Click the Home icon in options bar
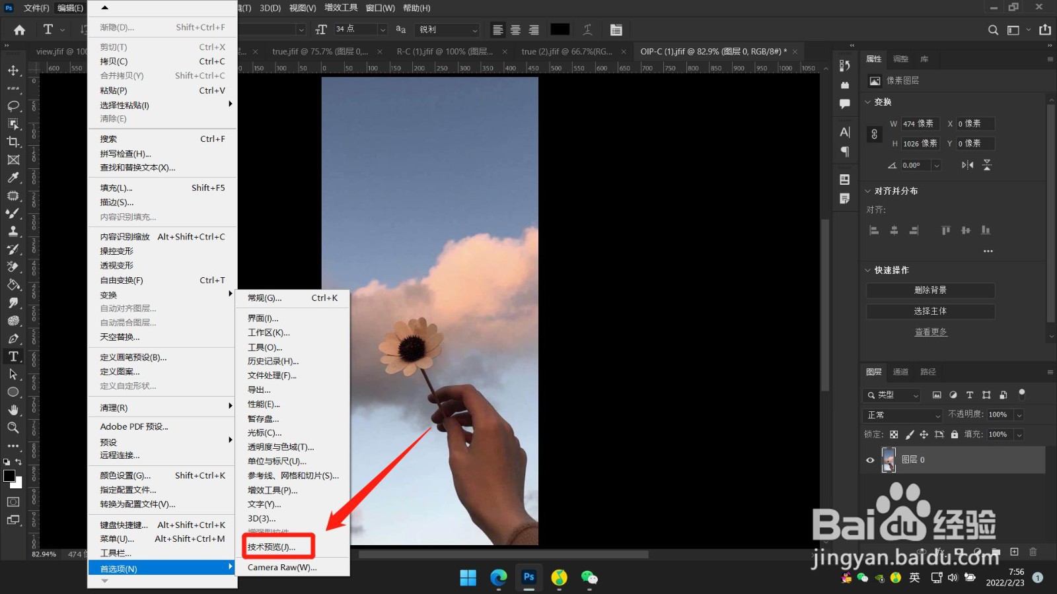The width and height of the screenshot is (1057, 594). click(20, 30)
